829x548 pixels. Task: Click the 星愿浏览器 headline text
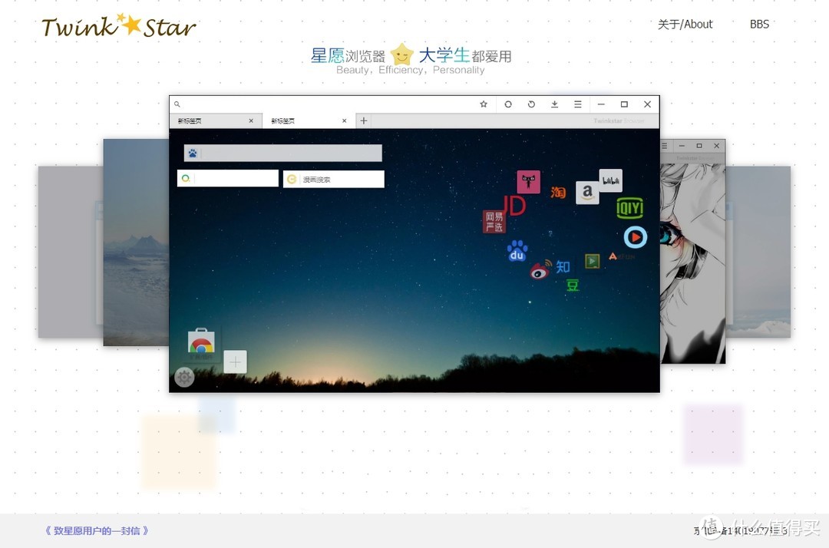[348, 55]
